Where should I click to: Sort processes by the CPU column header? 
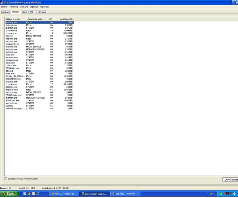coord(51,19)
